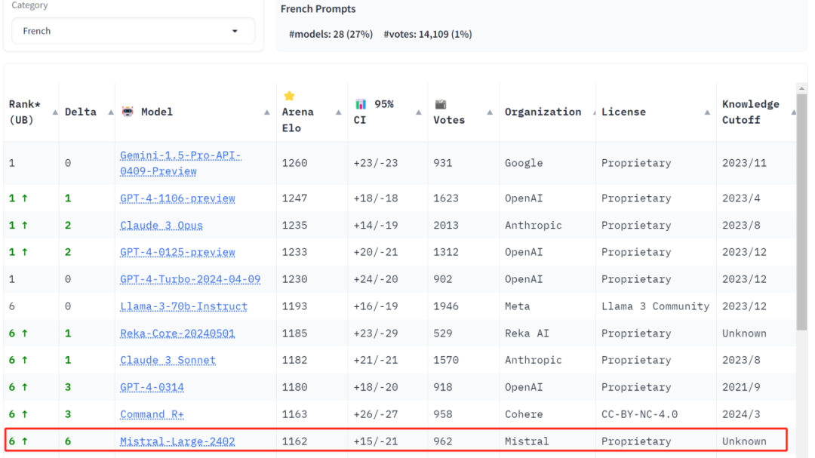Click the table's vertical scrollbar
The image size is (815, 458).
pos(801,211)
